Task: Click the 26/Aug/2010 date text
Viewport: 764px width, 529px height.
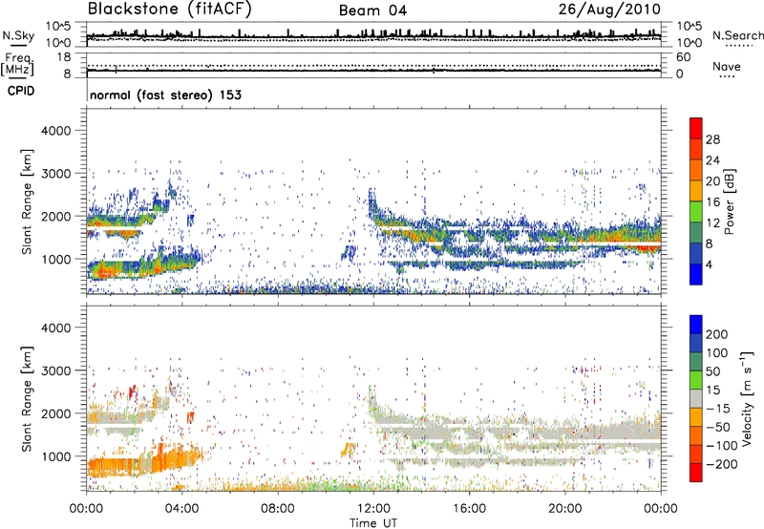Action: coord(609,10)
